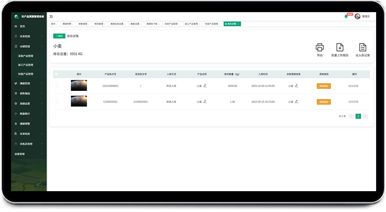
Task: Click 库存损耗 link in C230925001 row
Action: pos(353,102)
